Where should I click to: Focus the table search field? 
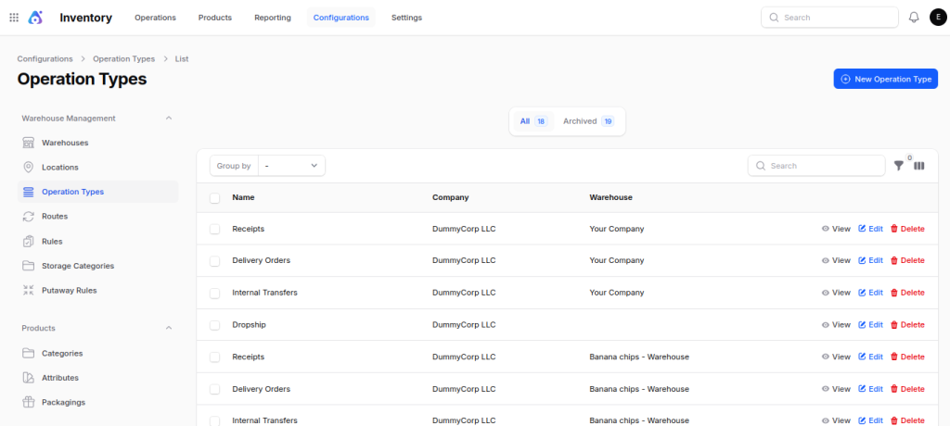(816, 165)
